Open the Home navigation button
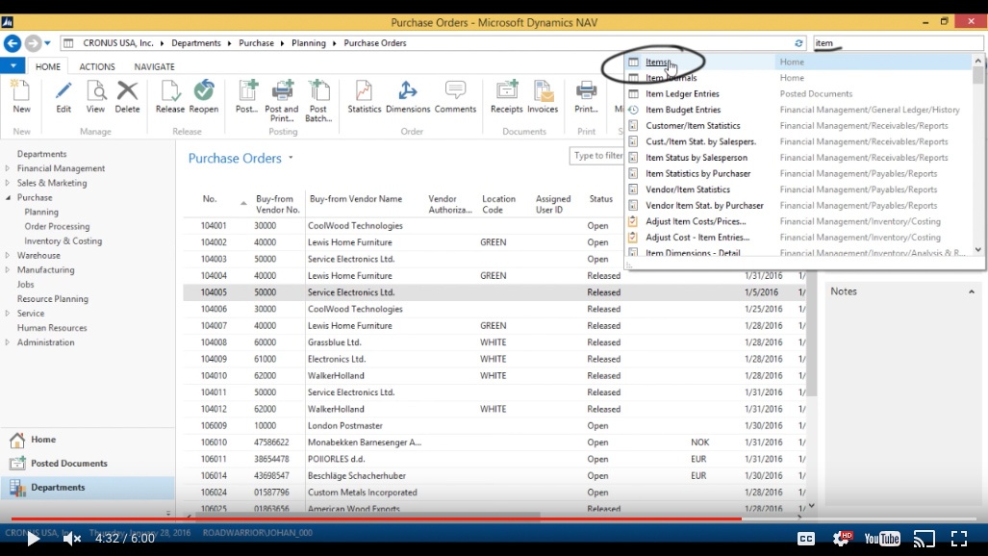The image size is (988, 556). pos(89,440)
